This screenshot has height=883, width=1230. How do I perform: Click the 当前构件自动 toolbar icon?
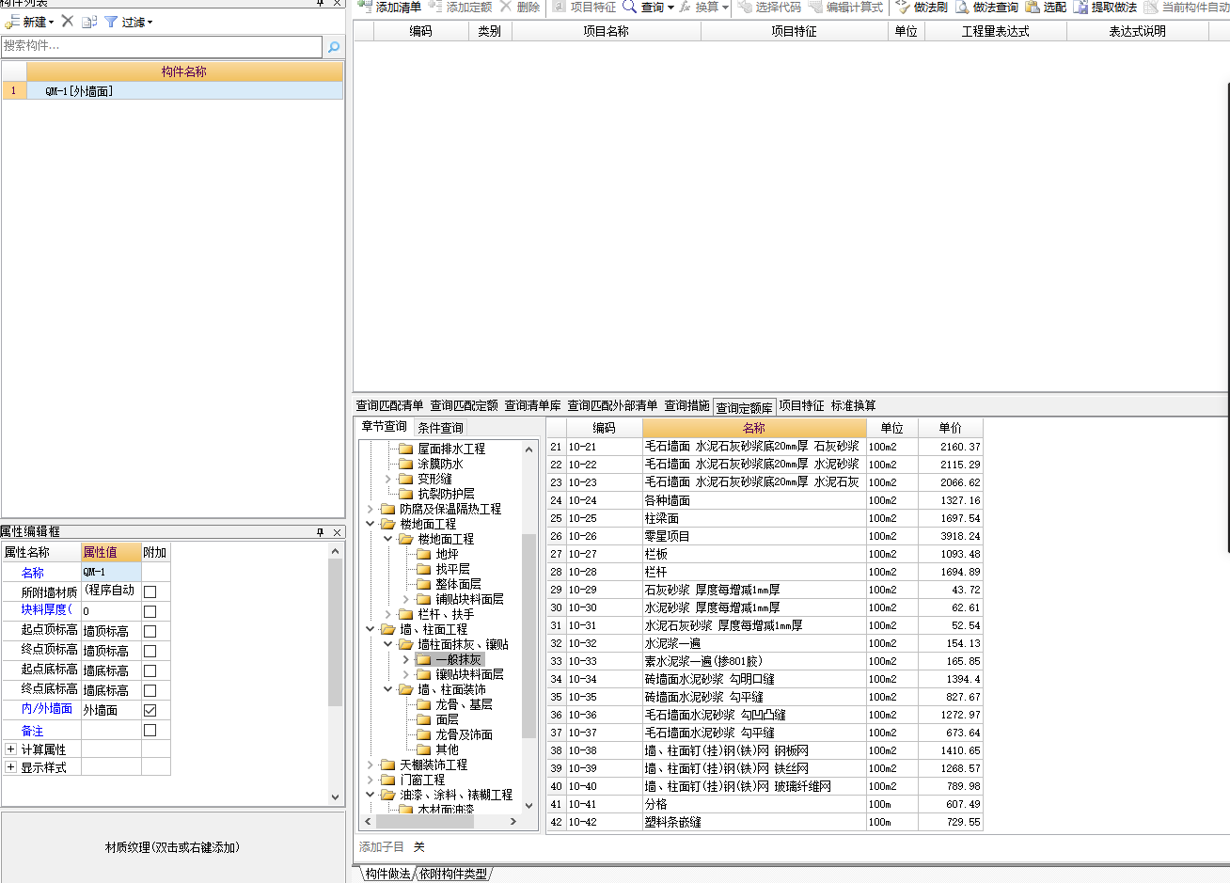[x=1151, y=7]
